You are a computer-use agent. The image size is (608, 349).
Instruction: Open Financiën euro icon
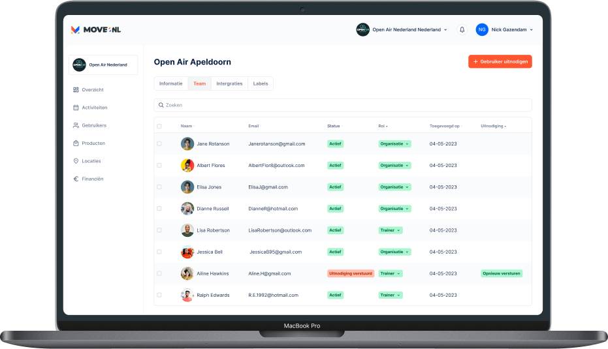coord(76,179)
